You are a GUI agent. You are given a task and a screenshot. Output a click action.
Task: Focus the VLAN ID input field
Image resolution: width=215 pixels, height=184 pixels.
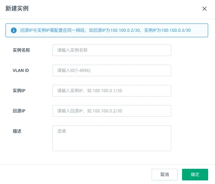point(112,70)
